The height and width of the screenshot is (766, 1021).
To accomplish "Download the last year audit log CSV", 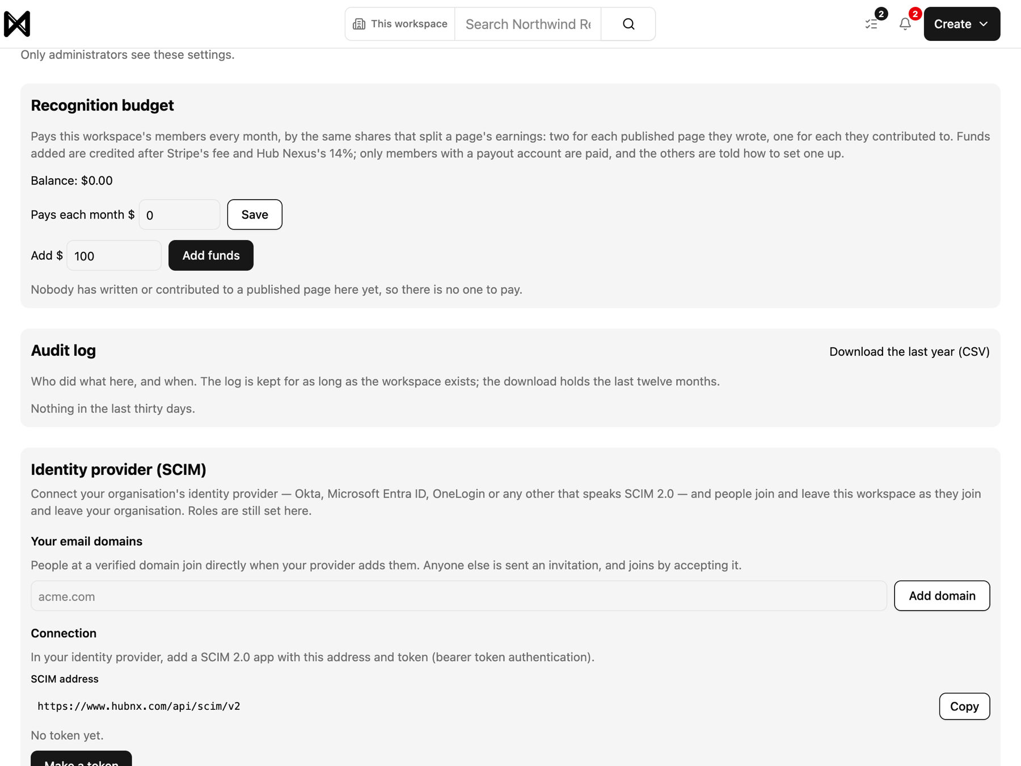I will click(909, 351).
